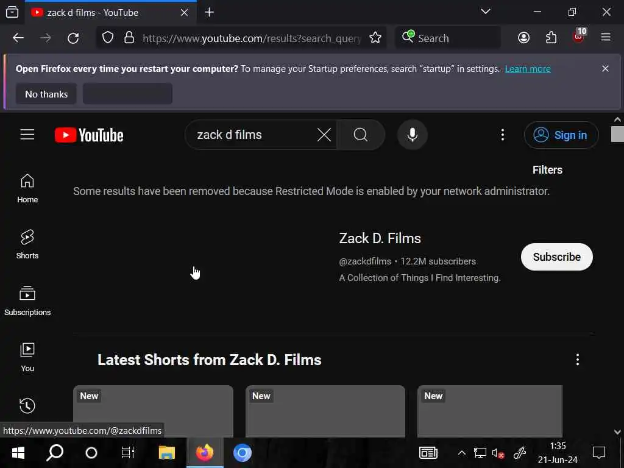Open the Windows Start menu

(18, 453)
